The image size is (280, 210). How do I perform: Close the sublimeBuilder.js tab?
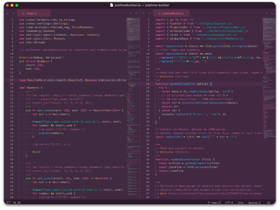[159, 13]
